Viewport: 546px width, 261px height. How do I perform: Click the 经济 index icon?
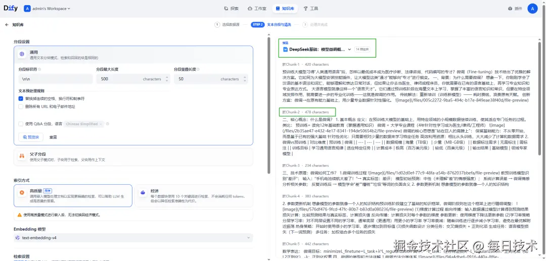143,192
